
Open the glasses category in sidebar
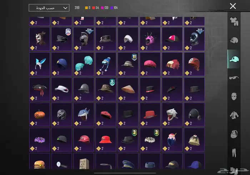click(x=234, y=78)
